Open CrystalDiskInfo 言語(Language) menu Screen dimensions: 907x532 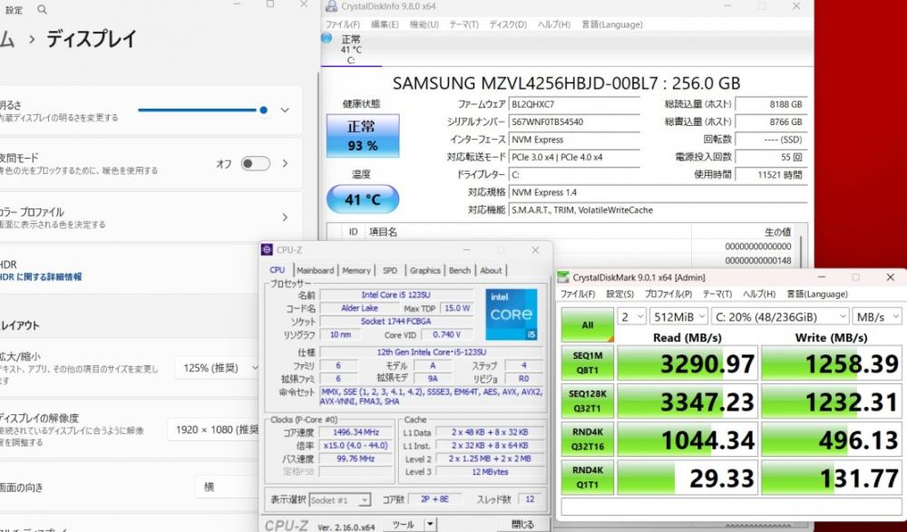pos(612,24)
